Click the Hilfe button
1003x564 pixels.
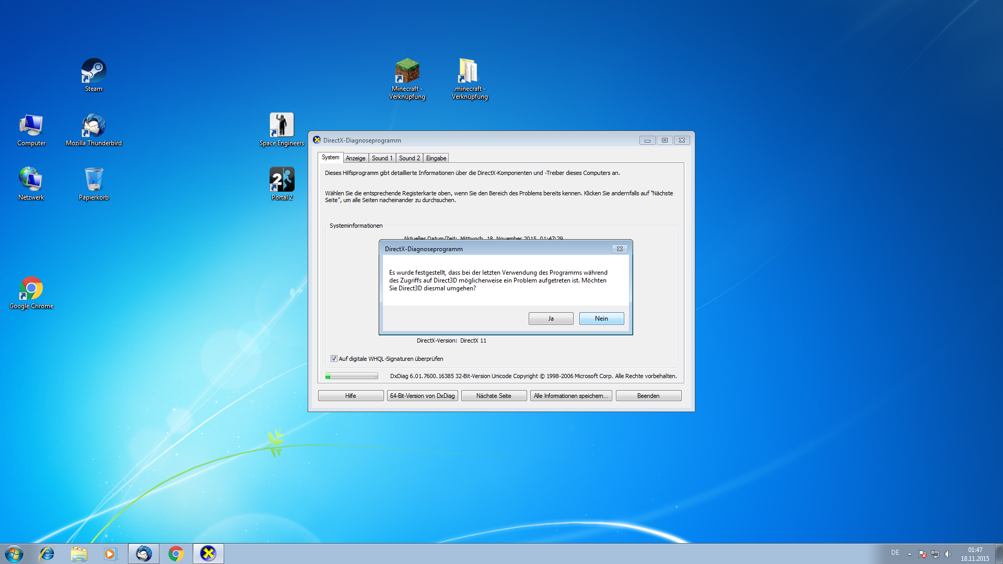351,396
